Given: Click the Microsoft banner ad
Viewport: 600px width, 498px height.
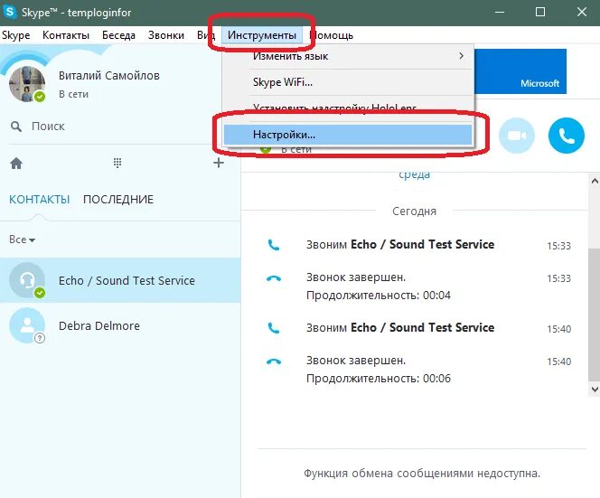Looking at the screenshot, I should [x=520, y=71].
